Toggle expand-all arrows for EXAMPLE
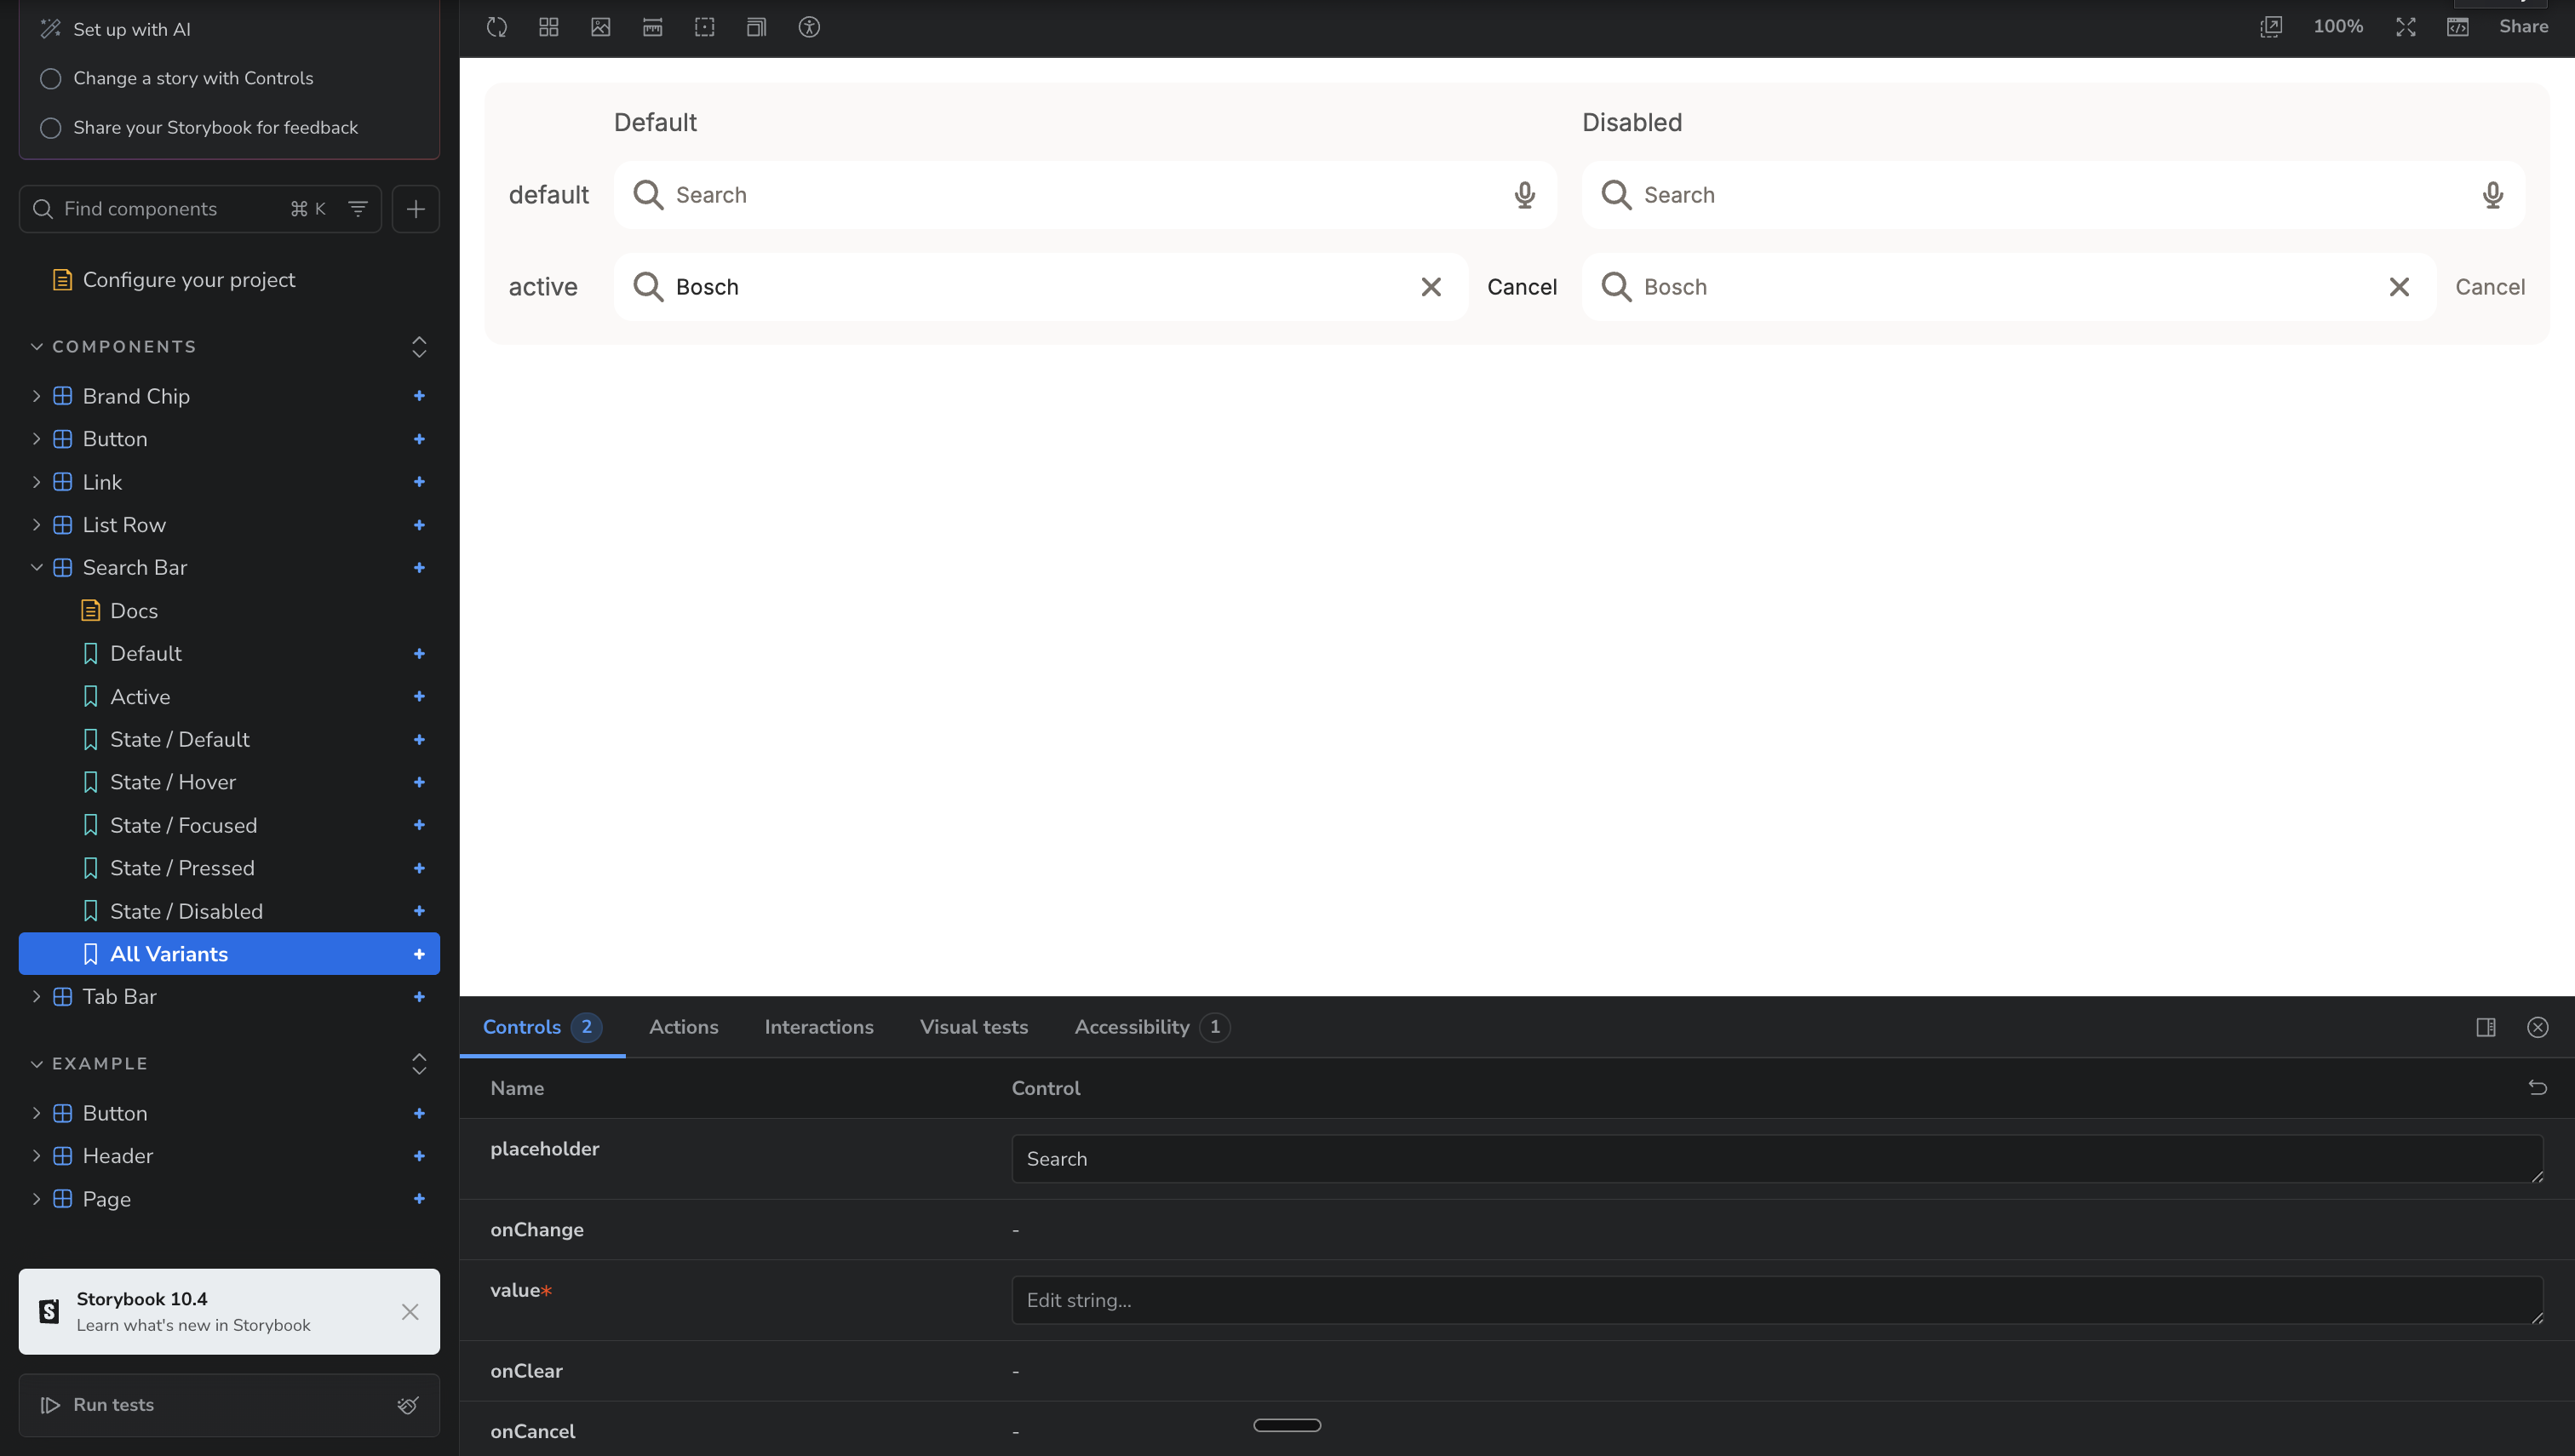This screenshot has width=2575, height=1456. click(x=419, y=1064)
